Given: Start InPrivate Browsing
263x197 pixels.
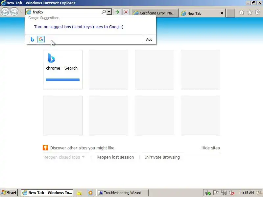Looking at the screenshot, I should point(162,157).
